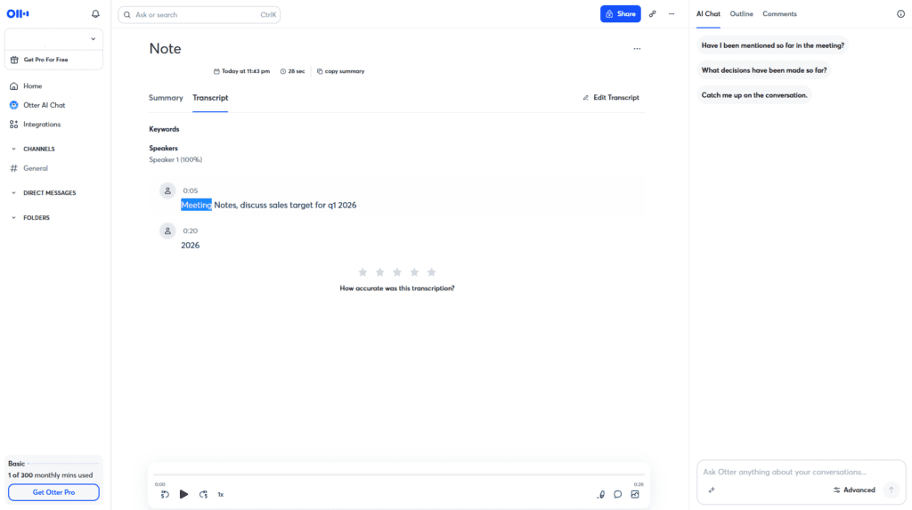912x510 pixels.
Task: Skip forward five seconds
Action: tap(203, 494)
